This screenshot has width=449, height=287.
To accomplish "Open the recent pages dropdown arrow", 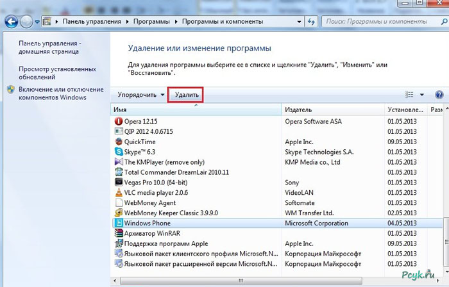I will point(37,22).
